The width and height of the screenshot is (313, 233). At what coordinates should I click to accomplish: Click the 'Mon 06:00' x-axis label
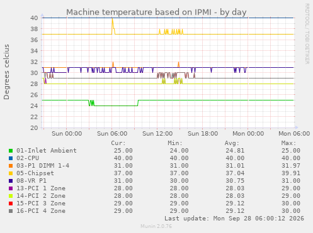pyautogui.click(x=294, y=134)
